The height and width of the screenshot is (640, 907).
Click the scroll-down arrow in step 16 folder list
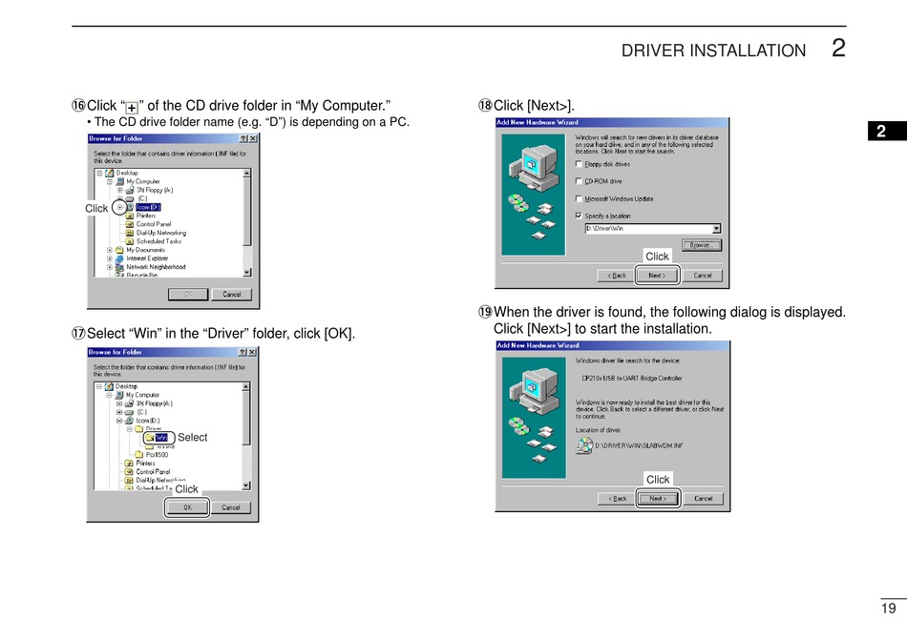247,272
